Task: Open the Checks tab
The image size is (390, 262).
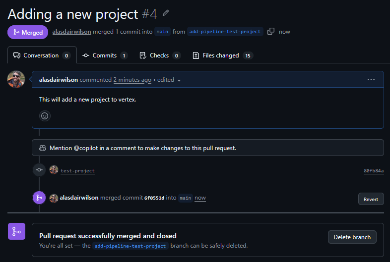Action: pyautogui.click(x=160, y=55)
